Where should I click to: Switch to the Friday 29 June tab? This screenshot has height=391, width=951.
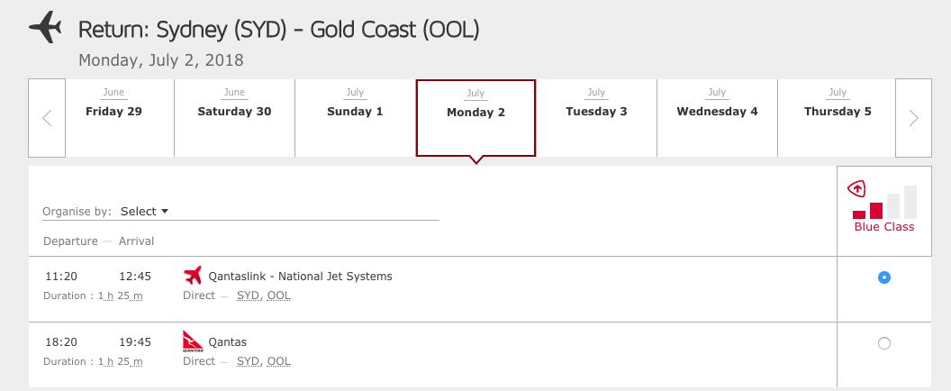(114, 118)
